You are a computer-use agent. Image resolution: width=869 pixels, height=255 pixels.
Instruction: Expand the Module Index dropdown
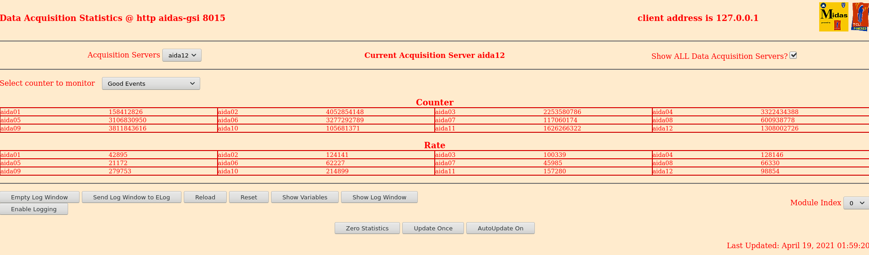point(855,203)
